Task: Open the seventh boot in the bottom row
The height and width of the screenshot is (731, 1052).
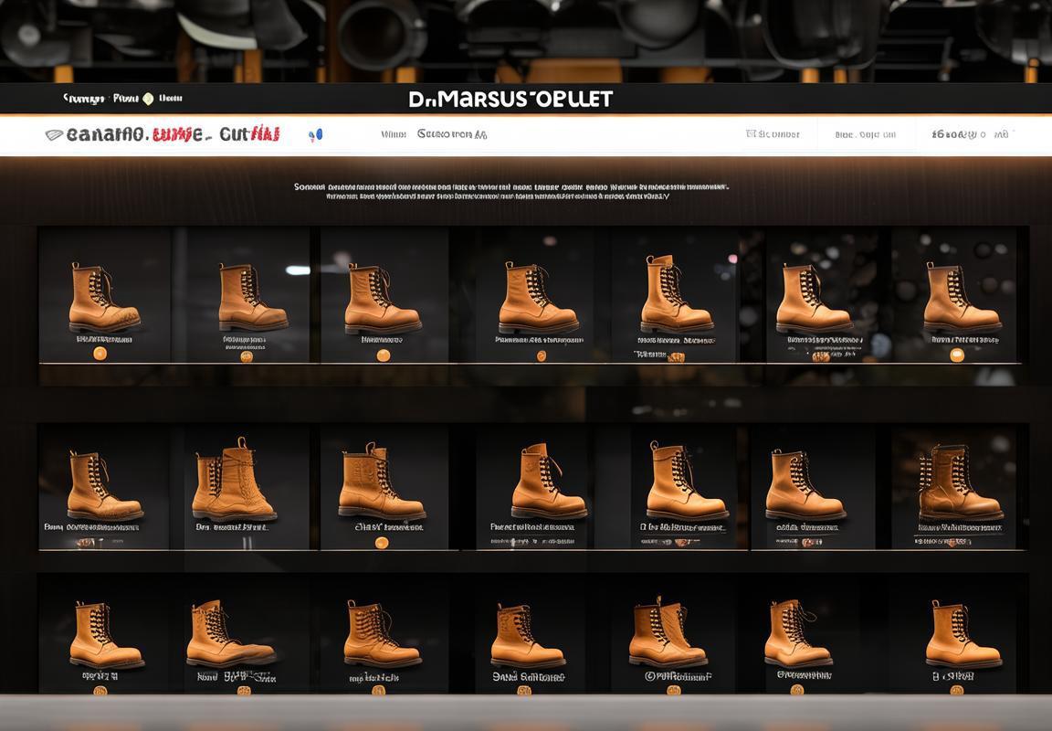Action: pyautogui.click(x=964, y=633)
